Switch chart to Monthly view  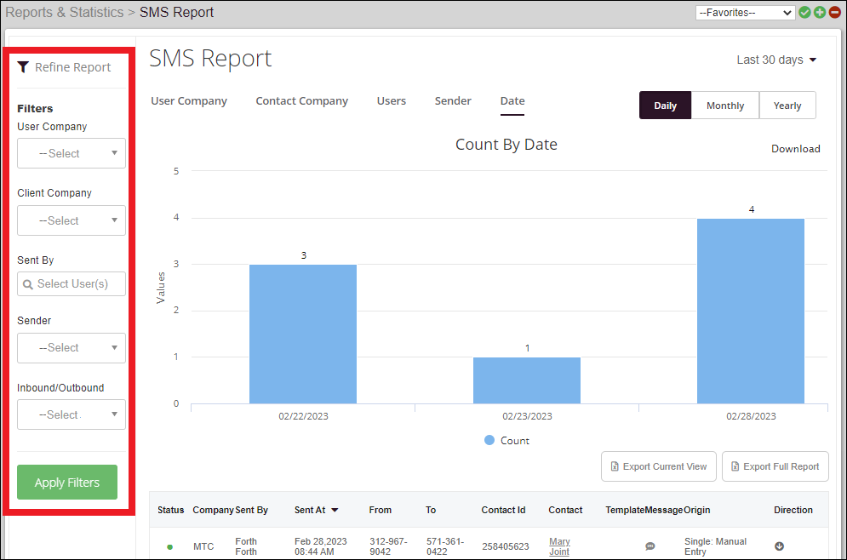click(x=725, y=106)
